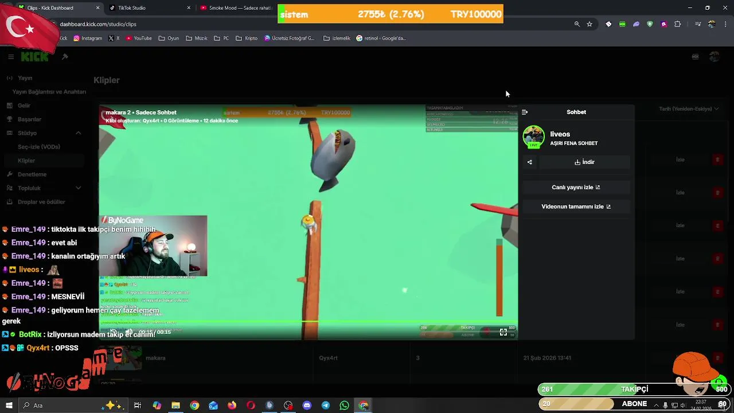Open the Chrome three-dot menu
This screenshot has width=734, height=413.
(725, 24)
